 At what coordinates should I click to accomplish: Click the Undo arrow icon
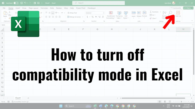(x=25, y=3)
